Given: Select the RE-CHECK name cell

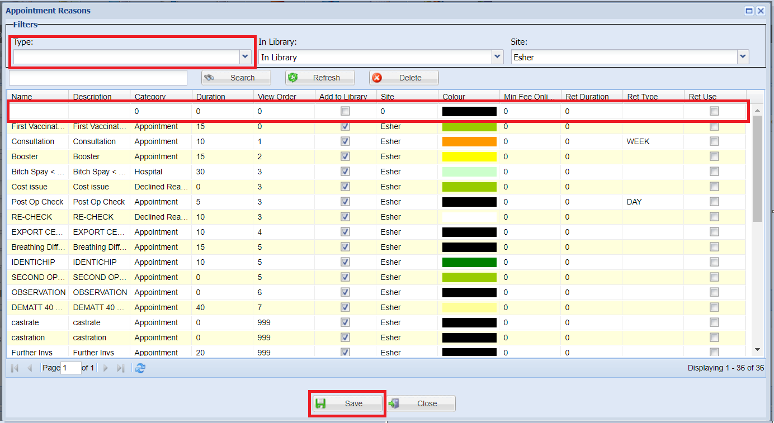Looking at the screenshot, I should pyautogui.click(x=37, y=217).
